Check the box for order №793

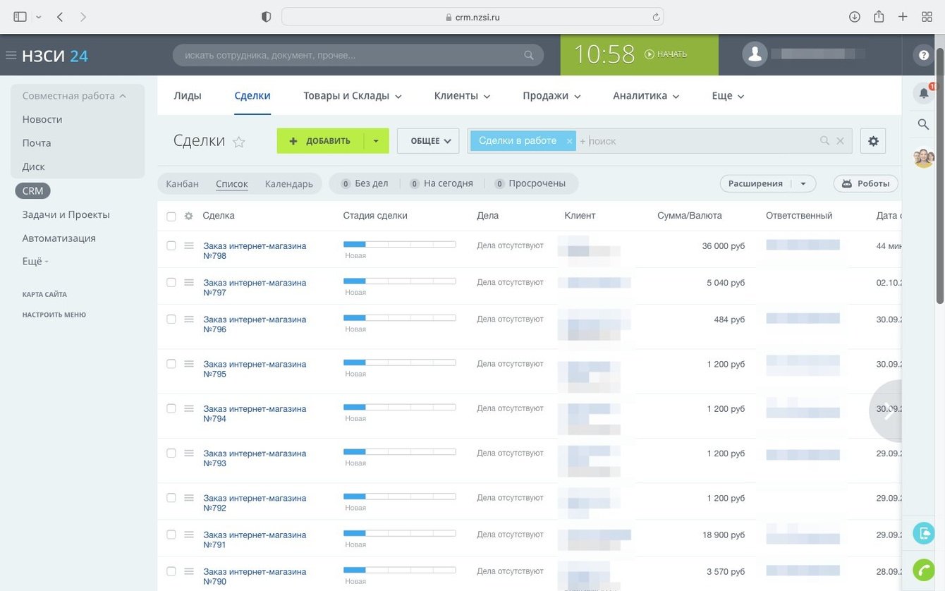[171, 453]
